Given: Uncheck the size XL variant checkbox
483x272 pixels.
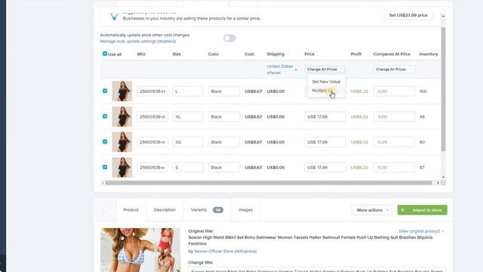Looking at the screenshot, I should pos(105,116).
